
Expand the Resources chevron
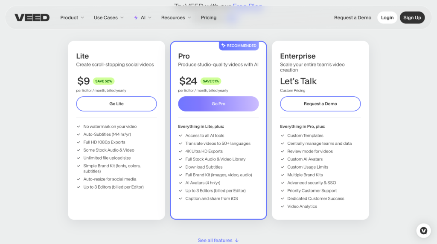[x=189, y=17]
